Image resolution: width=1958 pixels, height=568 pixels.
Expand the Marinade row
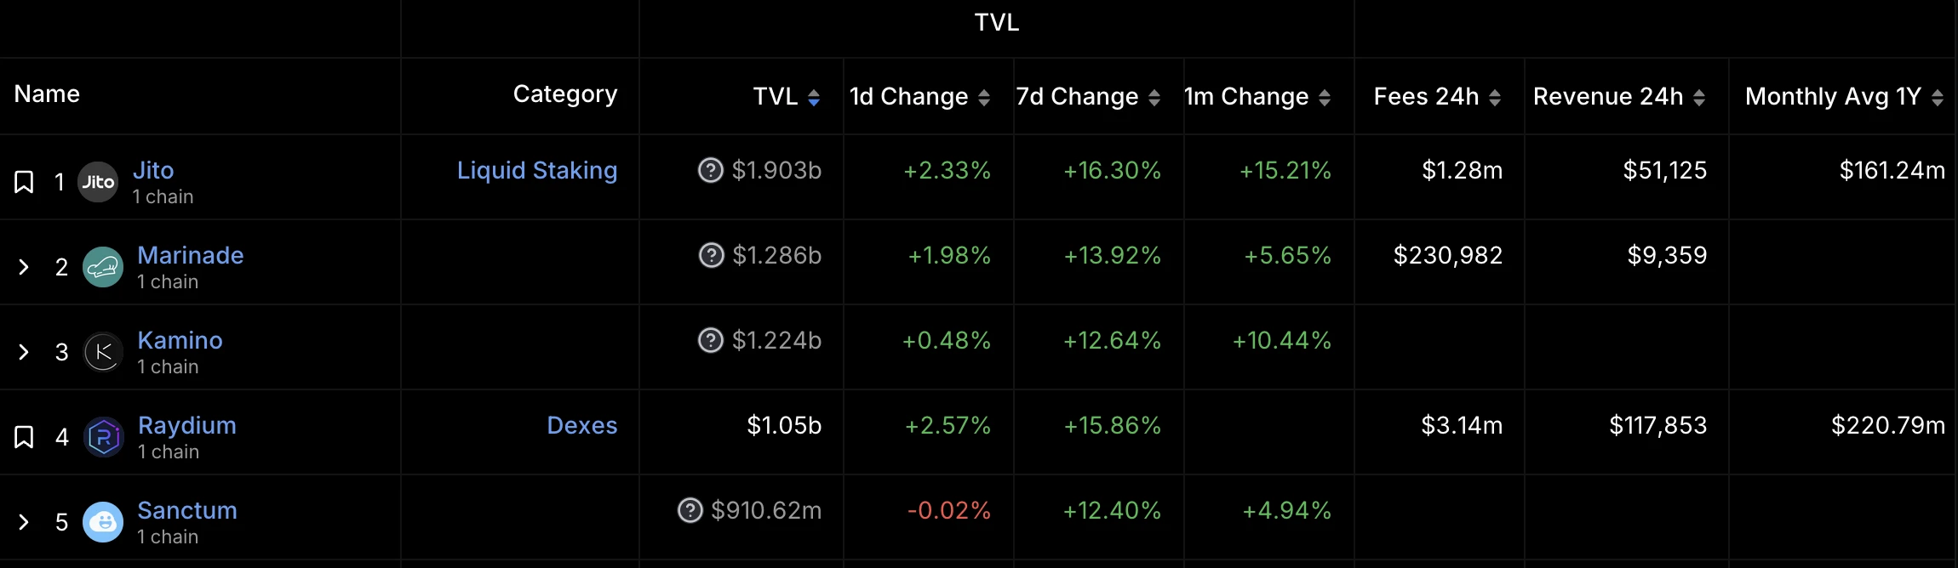point(24,267)
